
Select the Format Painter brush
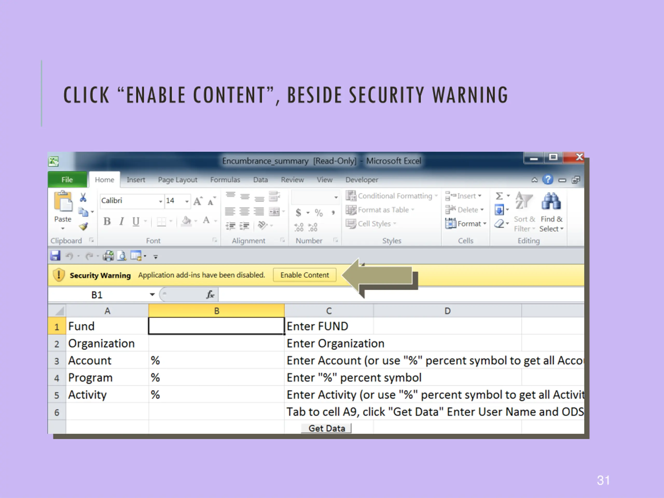(x=84, y=227)
